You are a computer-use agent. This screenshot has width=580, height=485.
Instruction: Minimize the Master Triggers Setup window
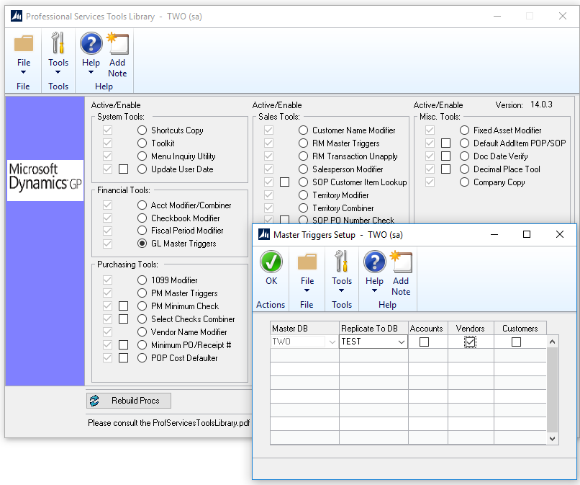tap(494, 234)
